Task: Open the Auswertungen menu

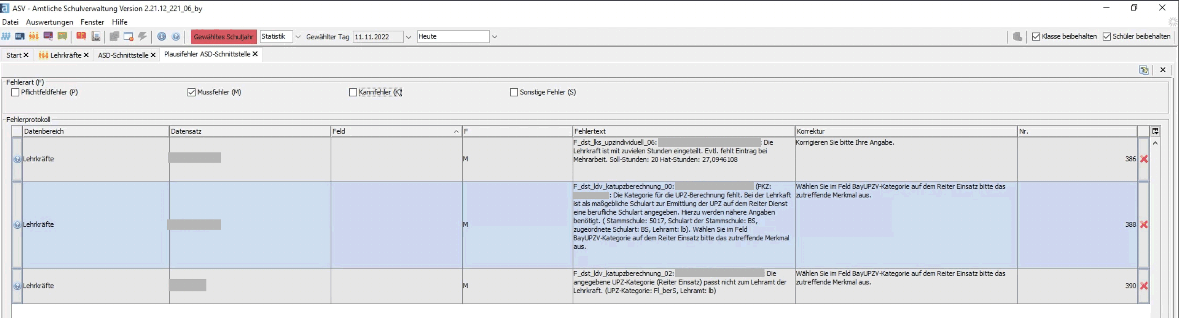Action: pyautogui.click(x=49, y=22)
